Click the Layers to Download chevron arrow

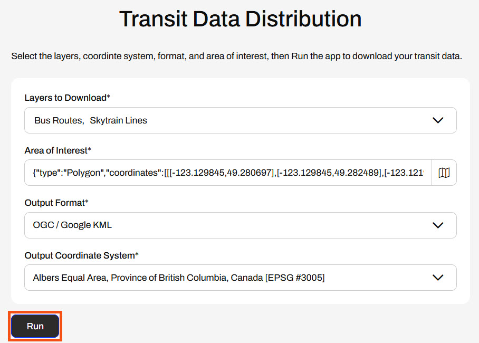pos(437,120)
